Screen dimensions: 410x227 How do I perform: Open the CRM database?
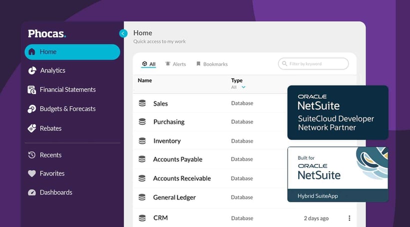coord(160,218)
